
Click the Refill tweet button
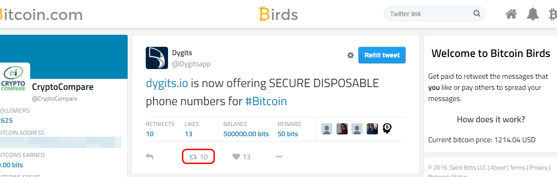click(382, 55)
